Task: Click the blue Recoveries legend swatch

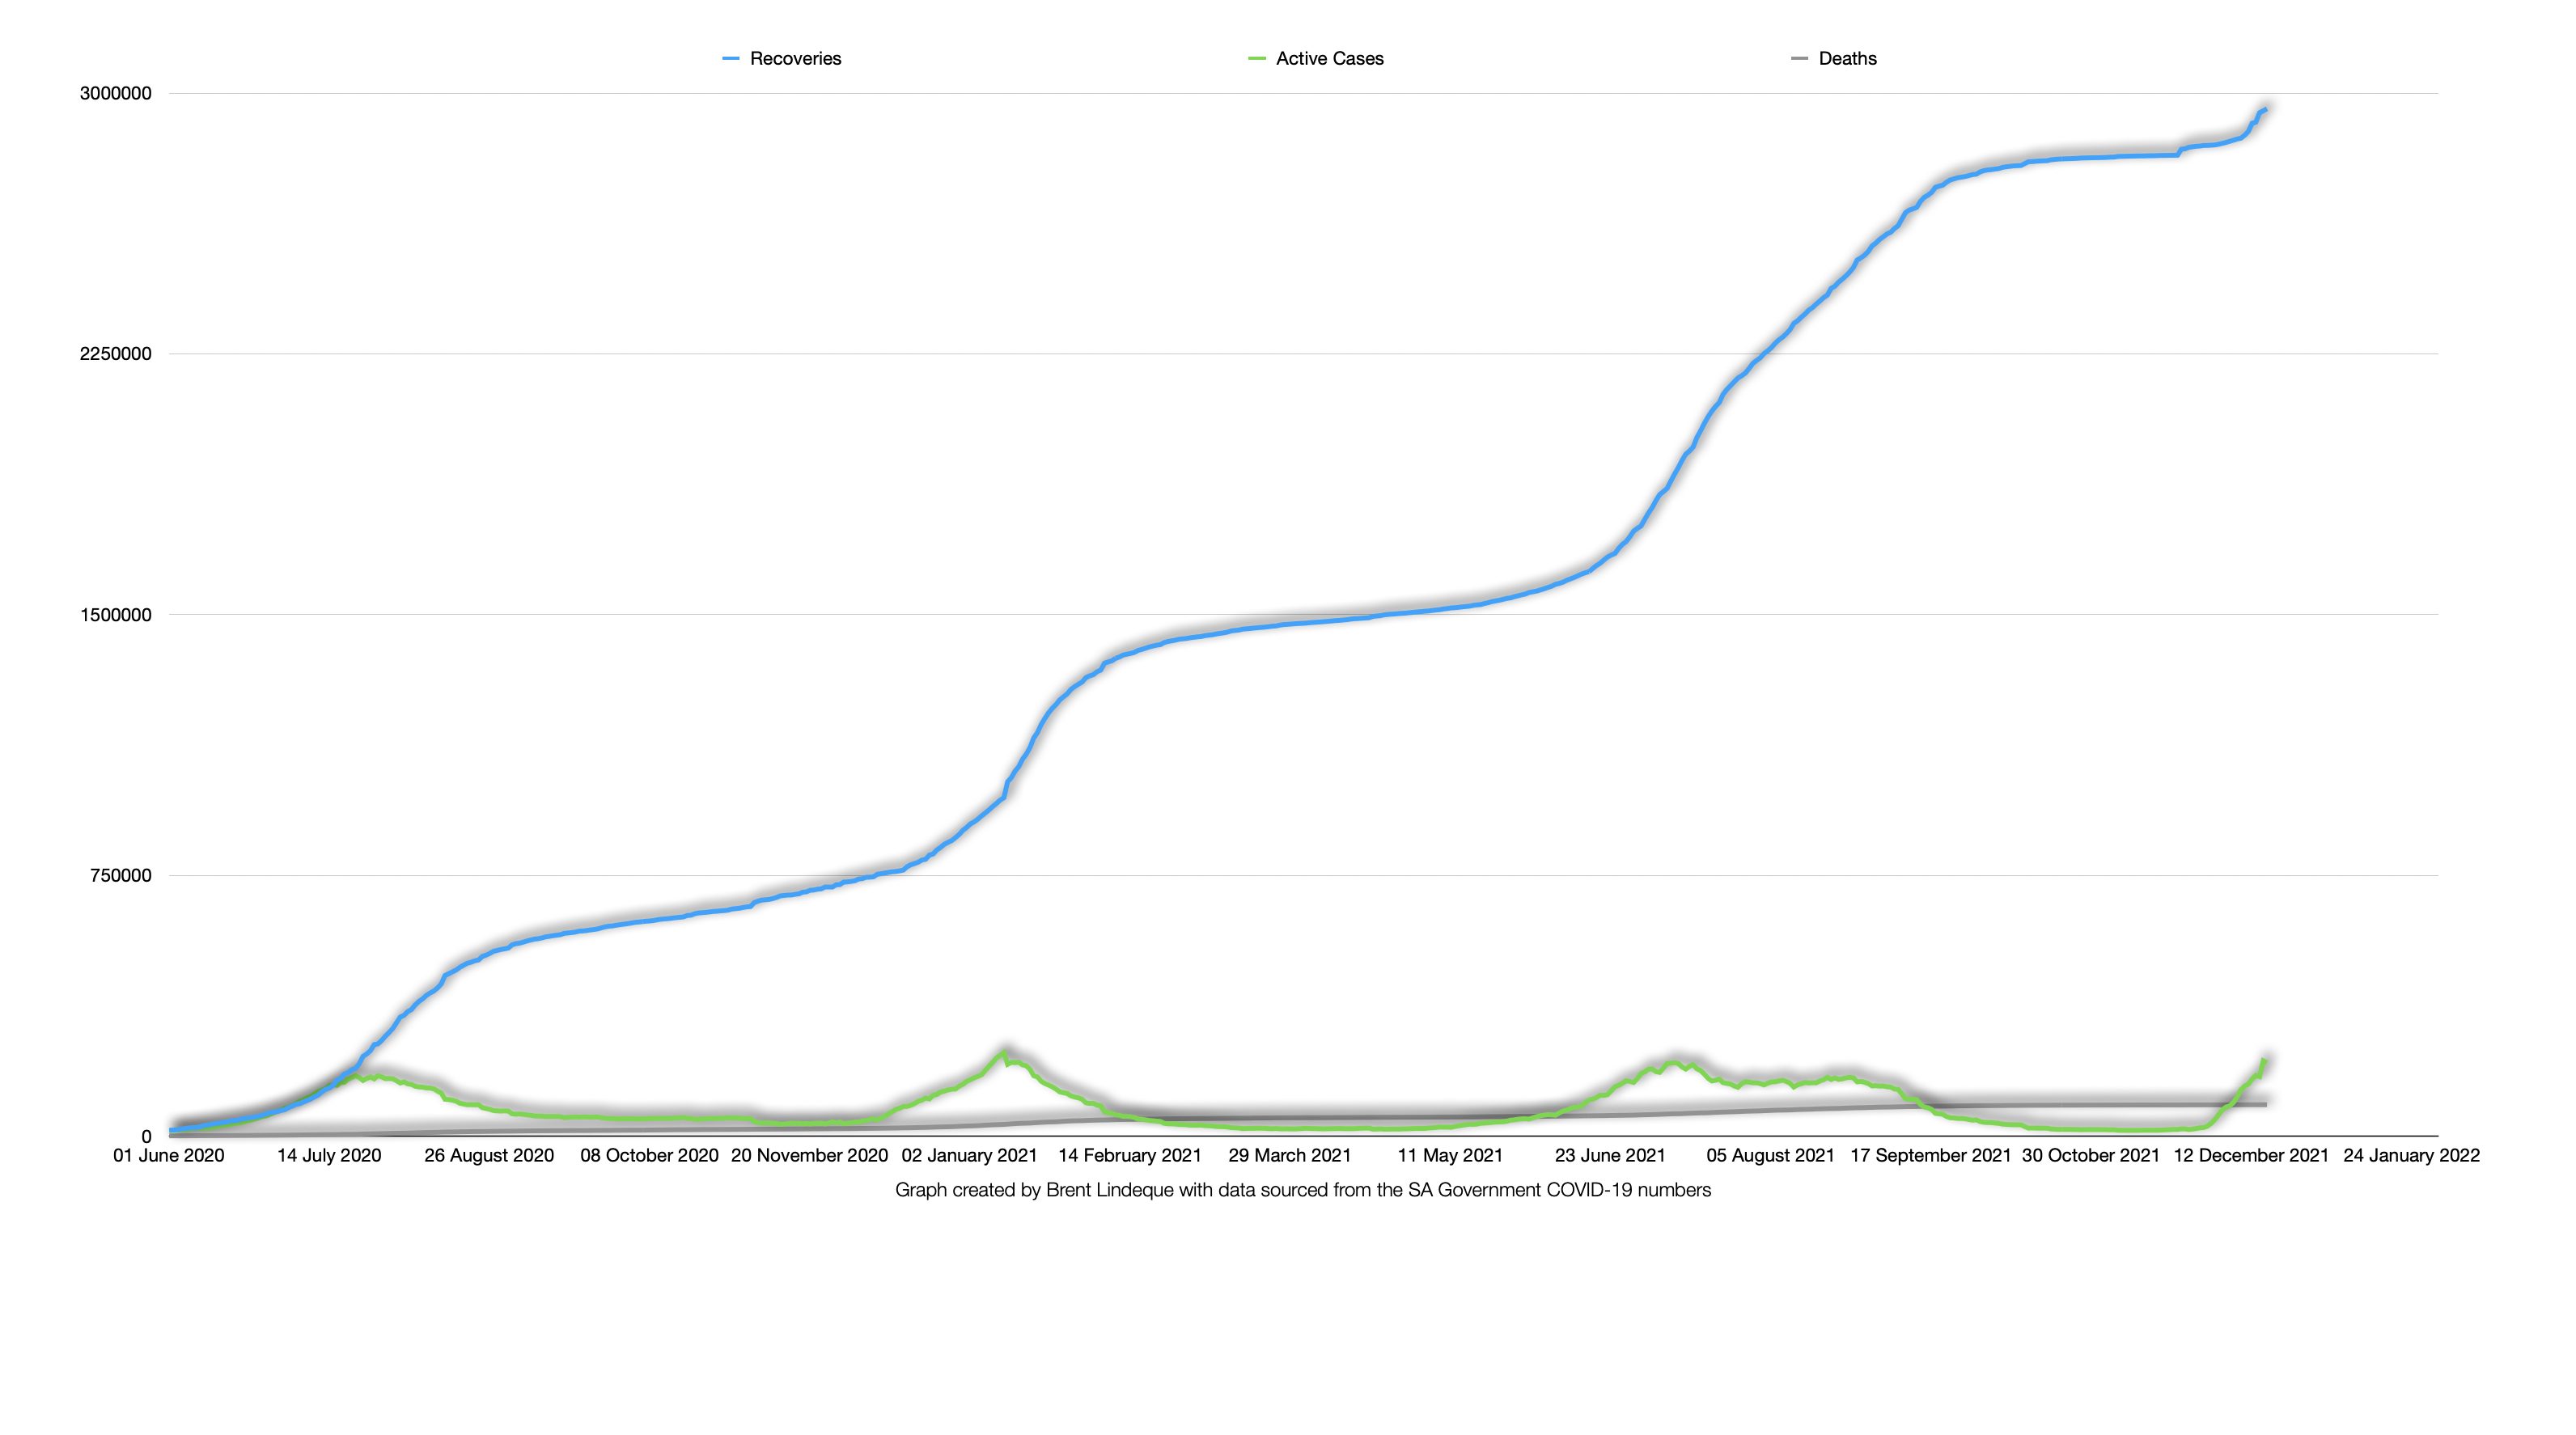Action: point(731,60)
